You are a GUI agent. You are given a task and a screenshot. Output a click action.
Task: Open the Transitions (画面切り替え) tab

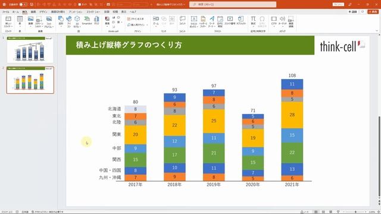[58, 12]
